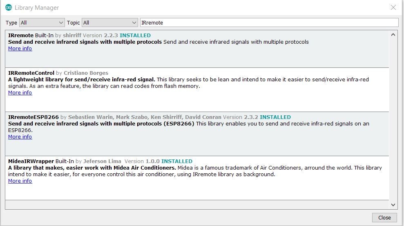The image size is (404, 226).
Task: Click the INSTALLED label next to version 2.3.2
Action: click(x=275, y=117)
